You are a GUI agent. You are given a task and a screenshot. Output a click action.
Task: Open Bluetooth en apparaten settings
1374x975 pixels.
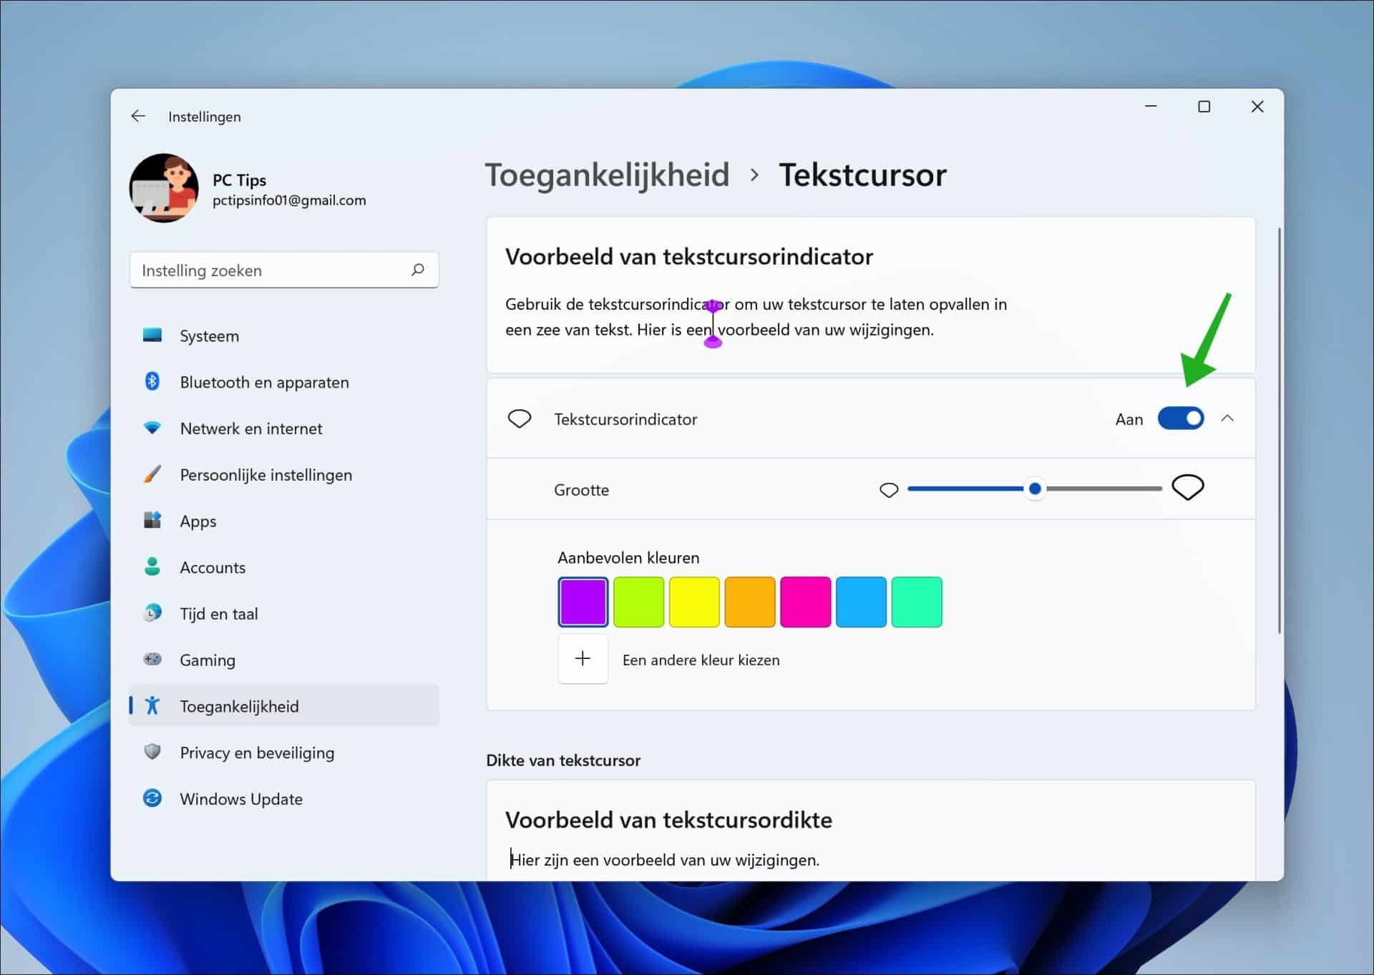coord(152,381)
